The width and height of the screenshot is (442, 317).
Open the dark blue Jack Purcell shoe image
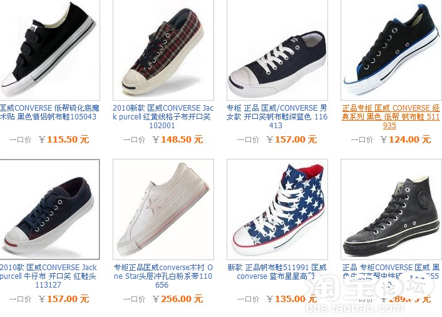tap(277, 50)
